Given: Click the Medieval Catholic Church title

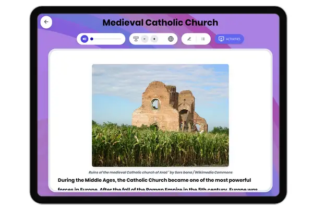Looking at the screenshot, I should pyautogui.click(x=160, y=22).
